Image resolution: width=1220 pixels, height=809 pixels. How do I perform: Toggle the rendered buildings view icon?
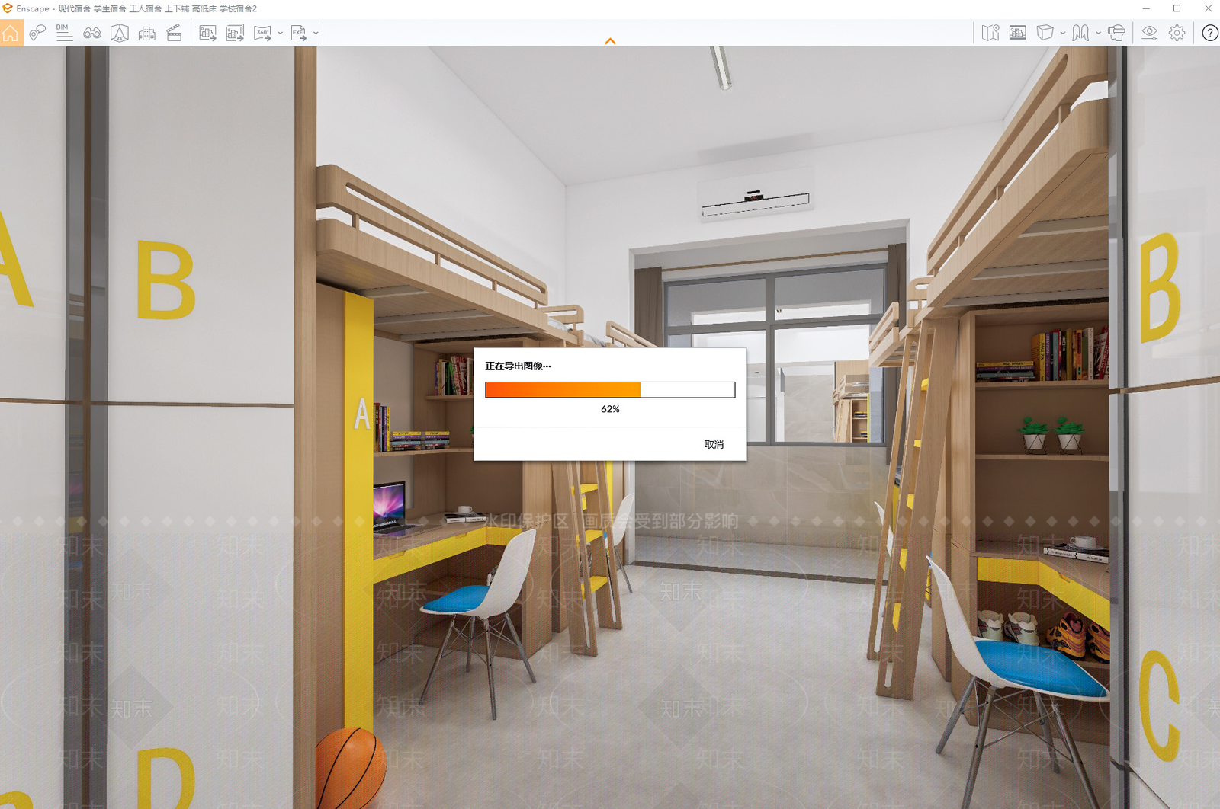1017,33
